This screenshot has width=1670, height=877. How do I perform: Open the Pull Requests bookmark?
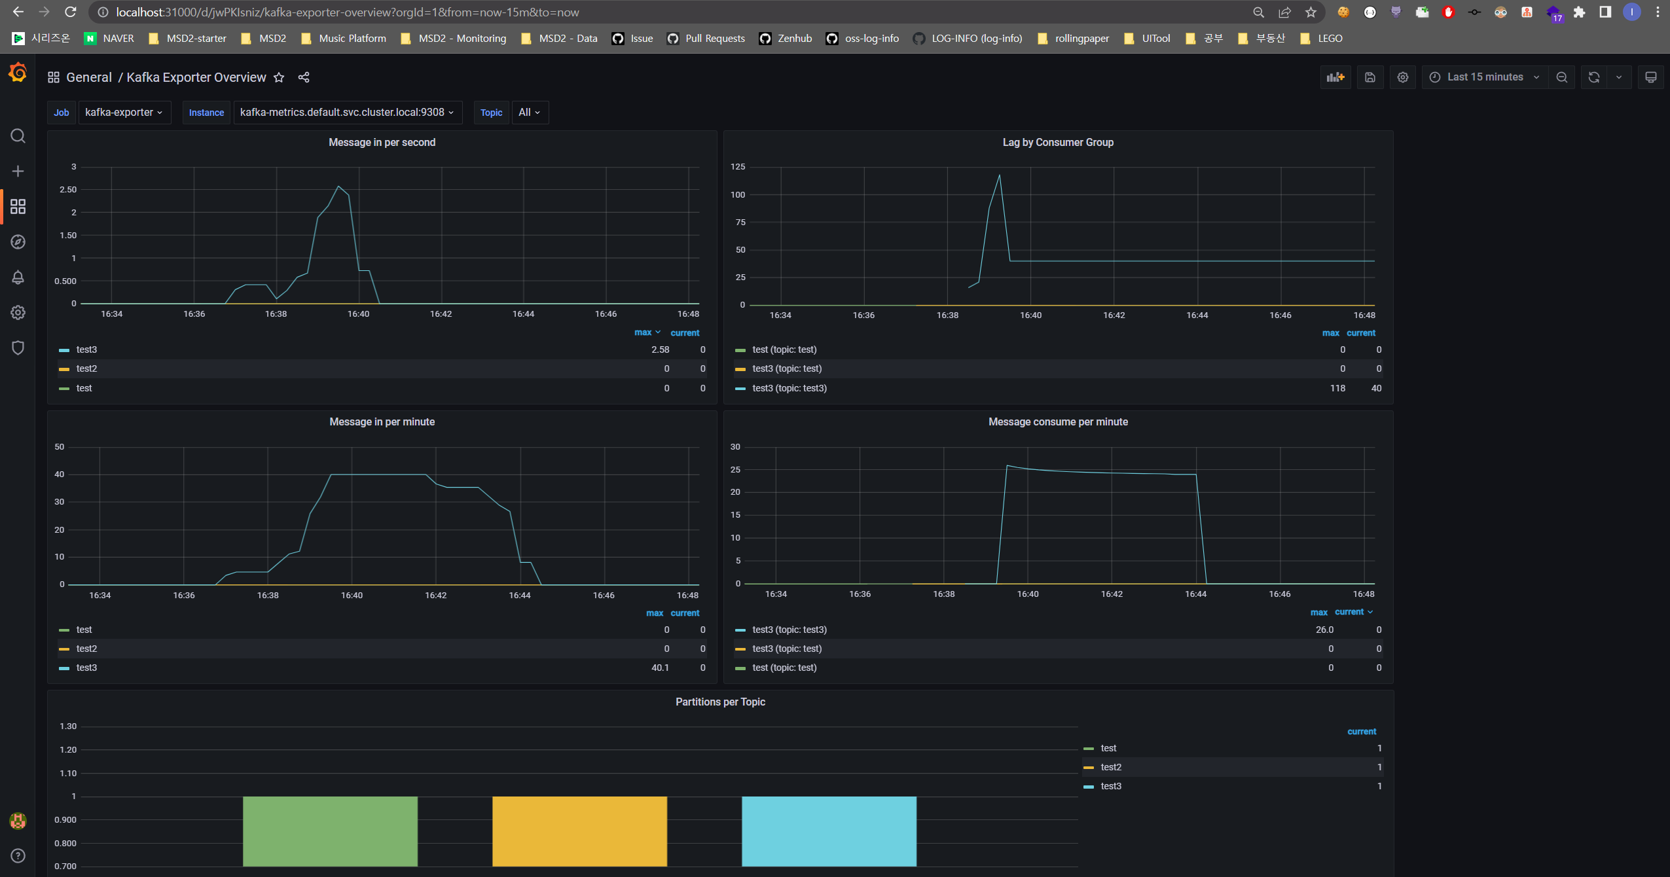pyautogui.click(x=714, y=39)
